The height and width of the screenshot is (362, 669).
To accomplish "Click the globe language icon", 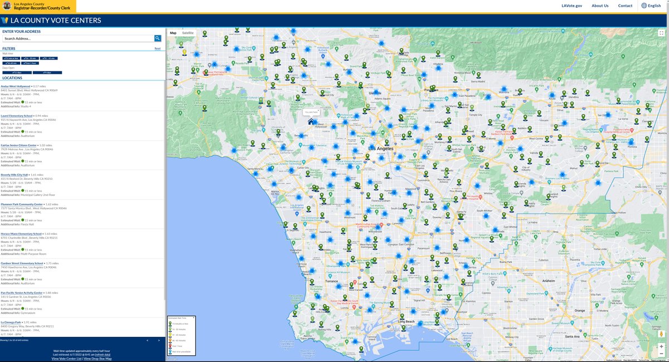I will point(643,6).
